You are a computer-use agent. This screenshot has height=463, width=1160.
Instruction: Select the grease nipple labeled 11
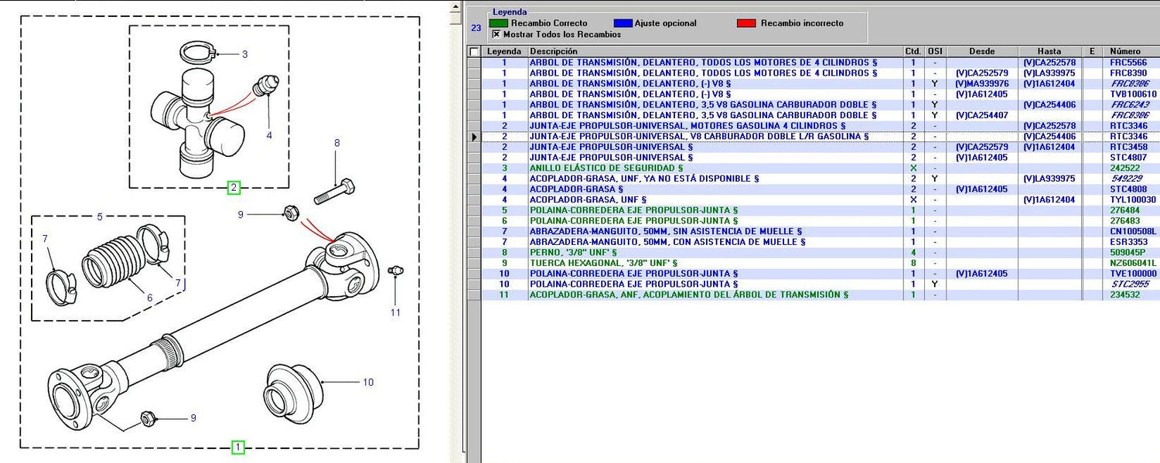click(395, 271)
